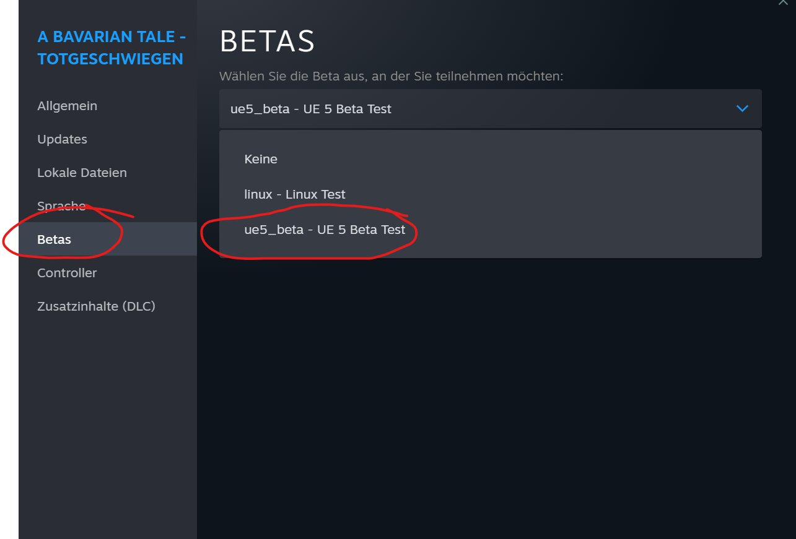Close the properties window with X
Image resolution: width=796 pixels, height=539 pixels.
pyautogui.click(x=783, y=2)
